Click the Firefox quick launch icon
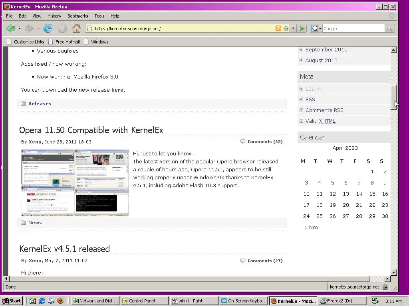409x306 pixels. pos(60,301)
